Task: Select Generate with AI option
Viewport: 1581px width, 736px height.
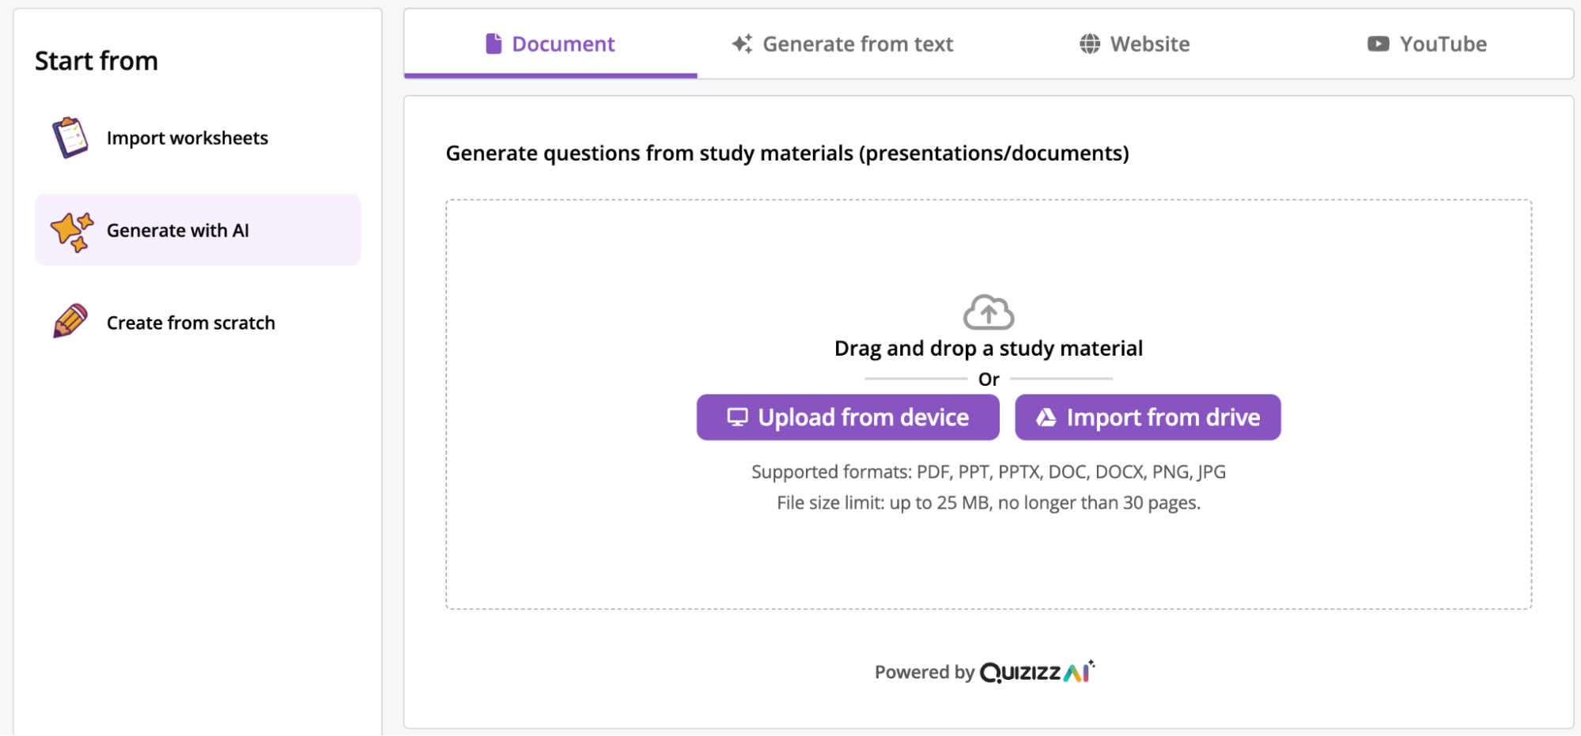Action: [198, 230]
